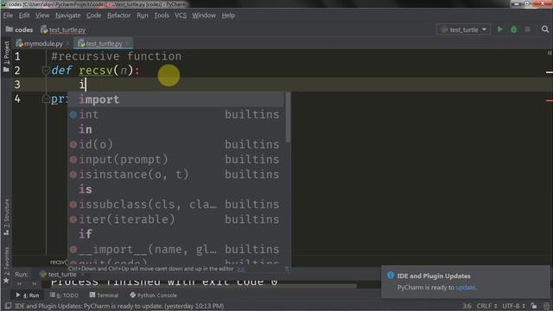
Task: Choose iter(iterable) suggestion
Action: tap(175, 219)
